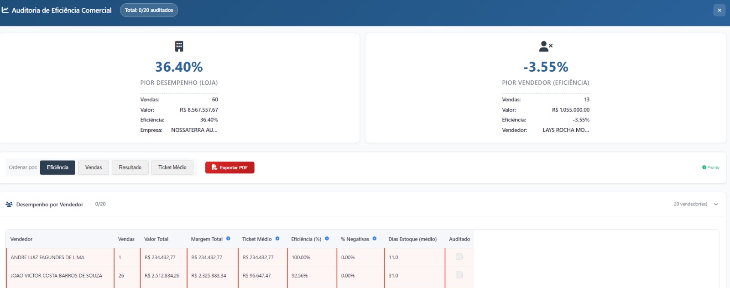Click info icon next to Eficiência (%) header
Viewport: 730px width, 288px height.
pyautogui.click(x=327, y=239)
